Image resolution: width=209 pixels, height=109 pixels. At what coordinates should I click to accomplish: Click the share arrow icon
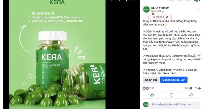click(191, 95)
